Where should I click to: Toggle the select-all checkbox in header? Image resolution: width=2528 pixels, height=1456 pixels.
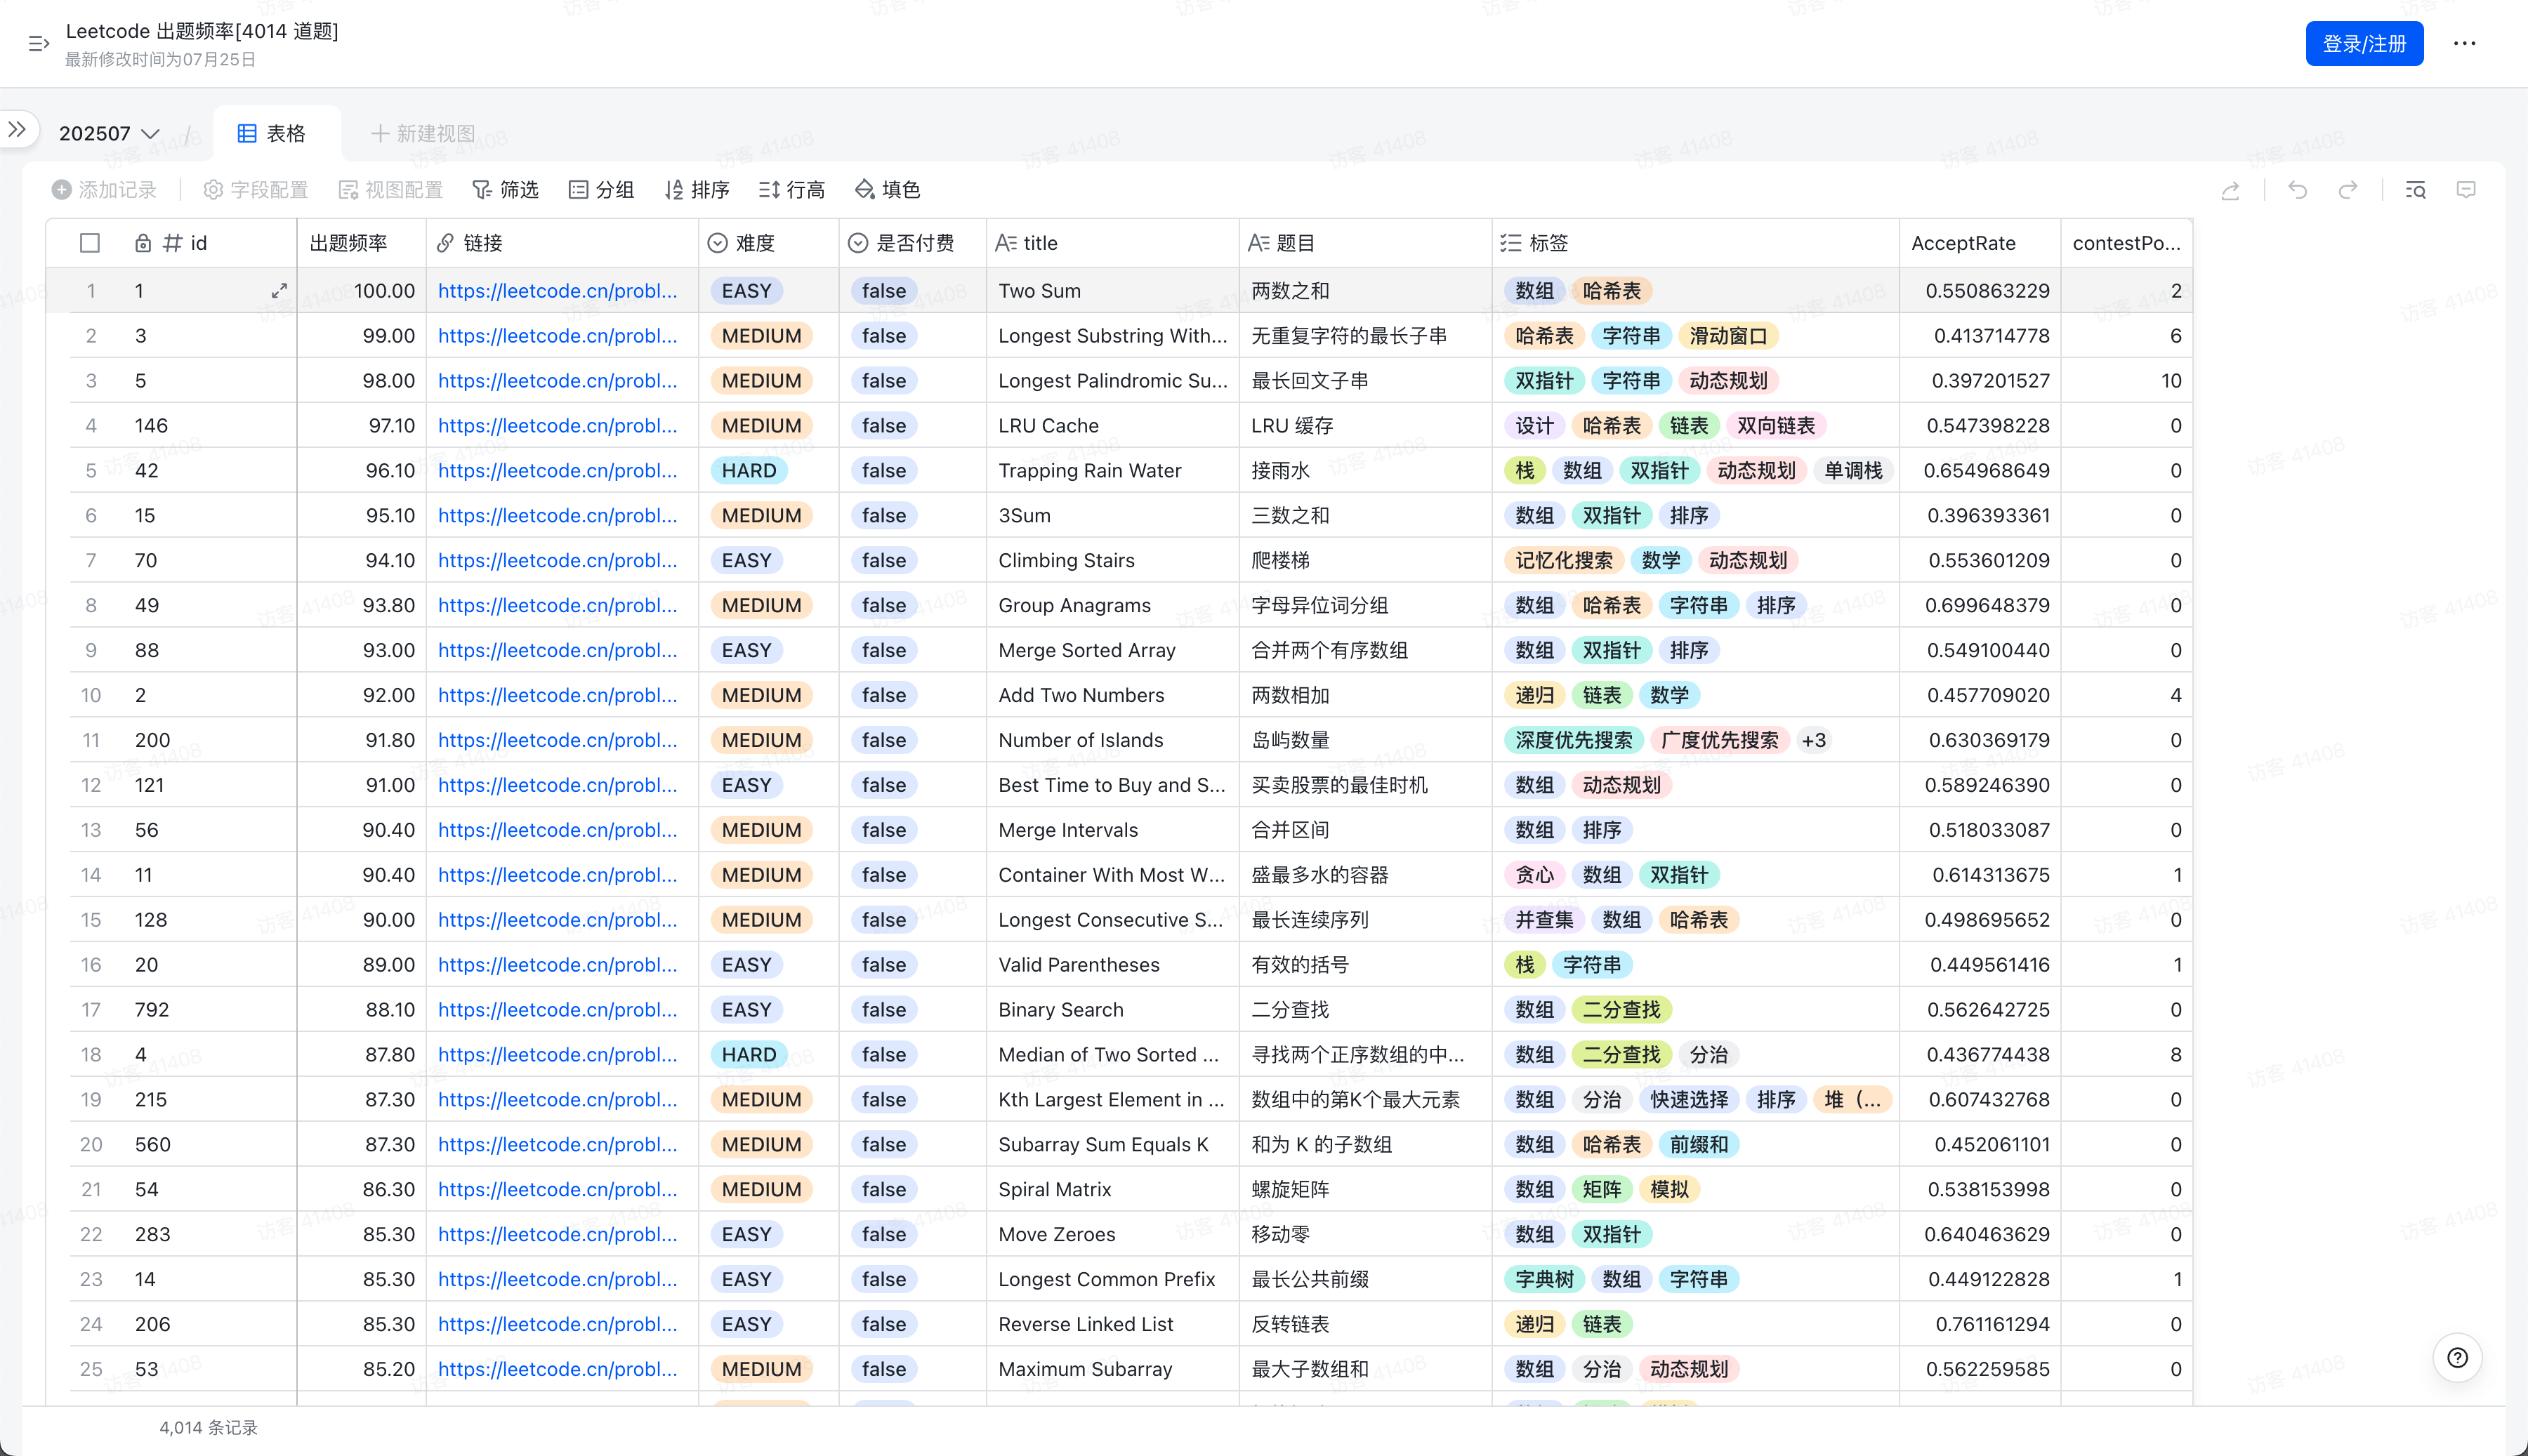pos(90,243)
